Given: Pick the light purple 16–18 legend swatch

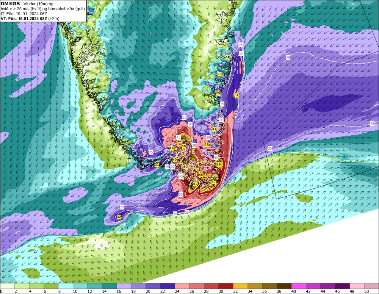Looking at the screenshot, I should pos(124,286).
